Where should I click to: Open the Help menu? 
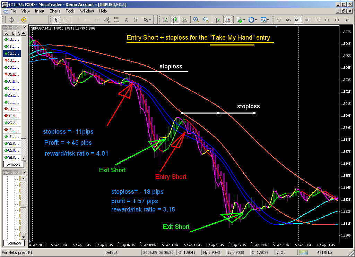click(103, 11)
